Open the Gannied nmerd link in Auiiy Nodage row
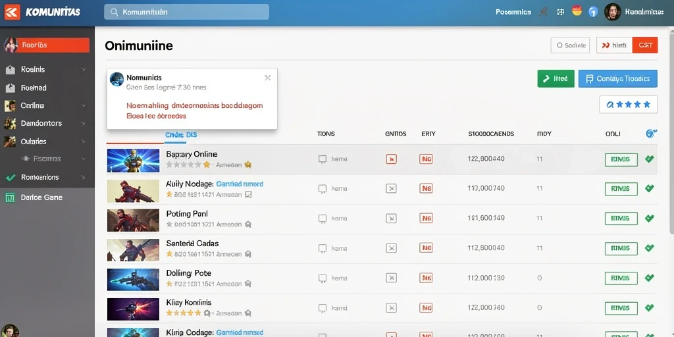This screenshot has height=337, width=674. (x=240, y=184)
